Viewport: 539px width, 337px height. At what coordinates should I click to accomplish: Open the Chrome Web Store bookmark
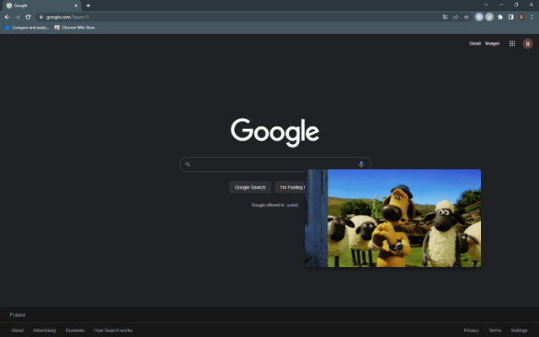[x=75, y=28]
